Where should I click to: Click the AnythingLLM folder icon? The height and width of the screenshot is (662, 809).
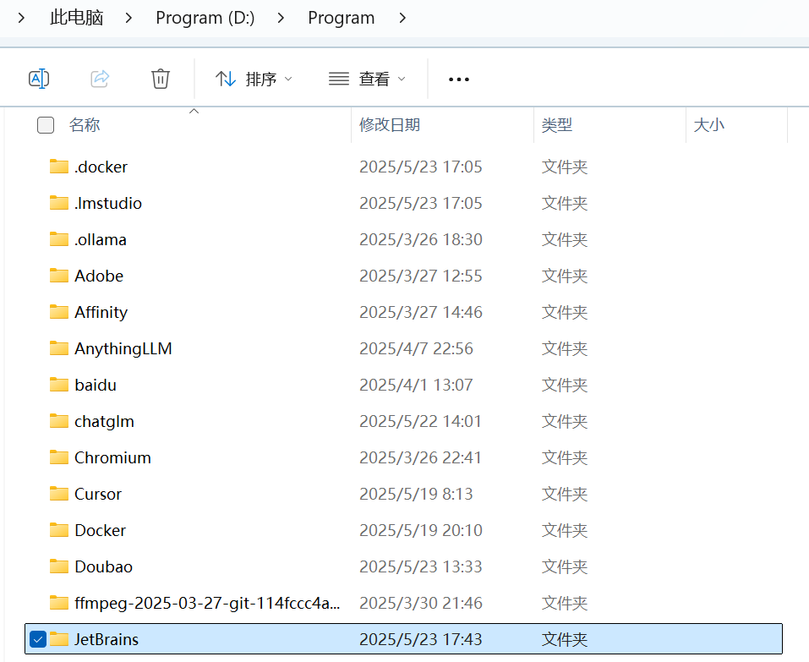[59, 348]
